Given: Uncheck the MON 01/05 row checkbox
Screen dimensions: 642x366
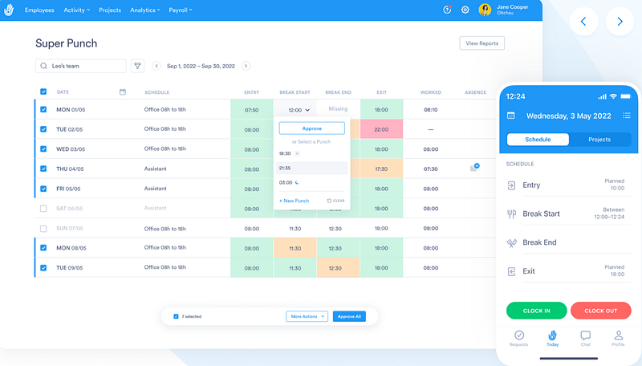Looking at the screenshot, I should 43,109.
